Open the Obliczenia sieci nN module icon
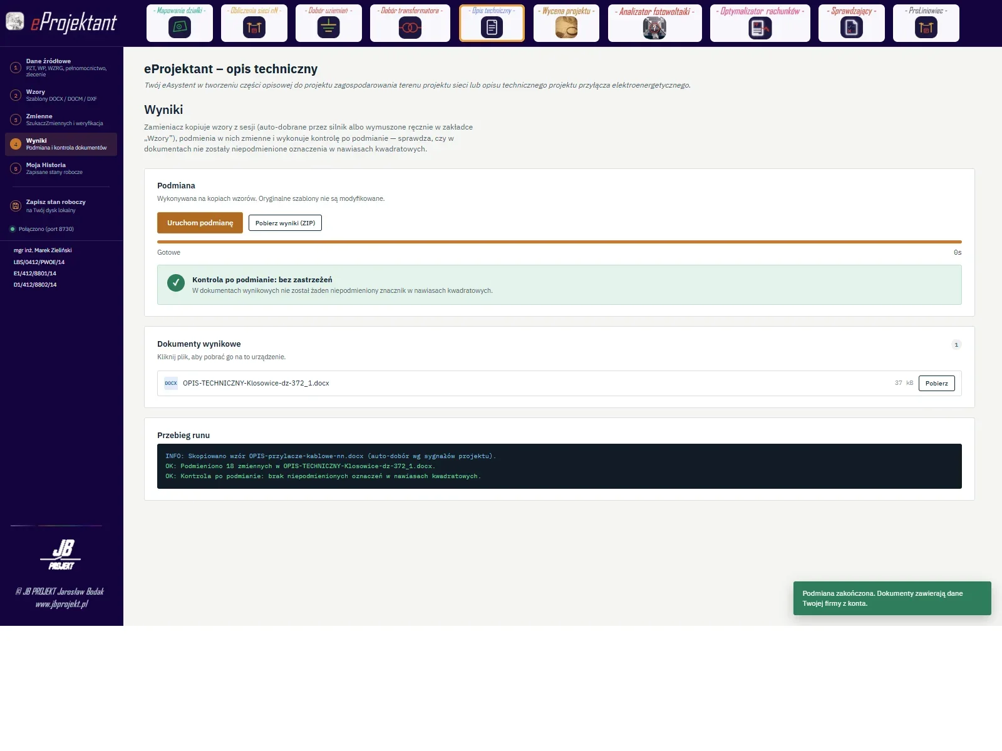Screen dimensions: 1002x751 point(254,27)
